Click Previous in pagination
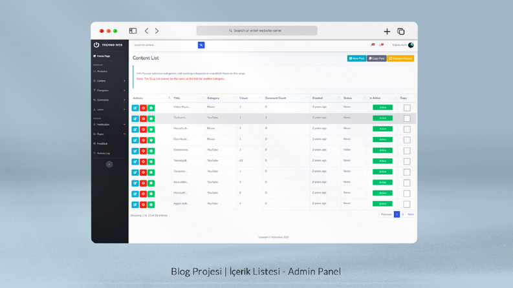 [386, 214]
